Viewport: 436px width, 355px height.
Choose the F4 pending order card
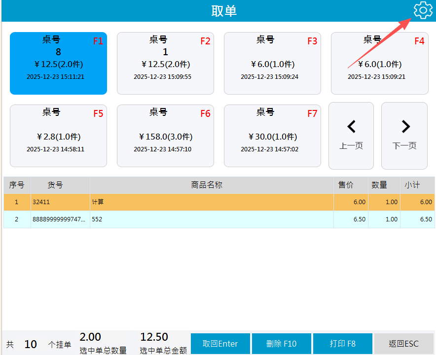379,64
